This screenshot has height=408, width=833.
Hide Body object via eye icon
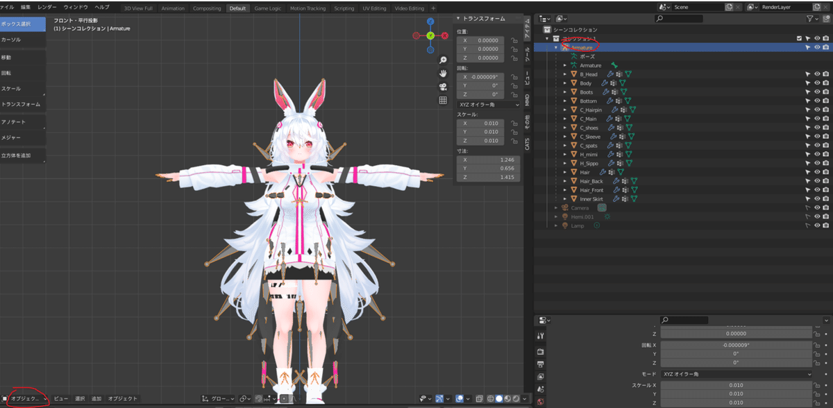817,83
